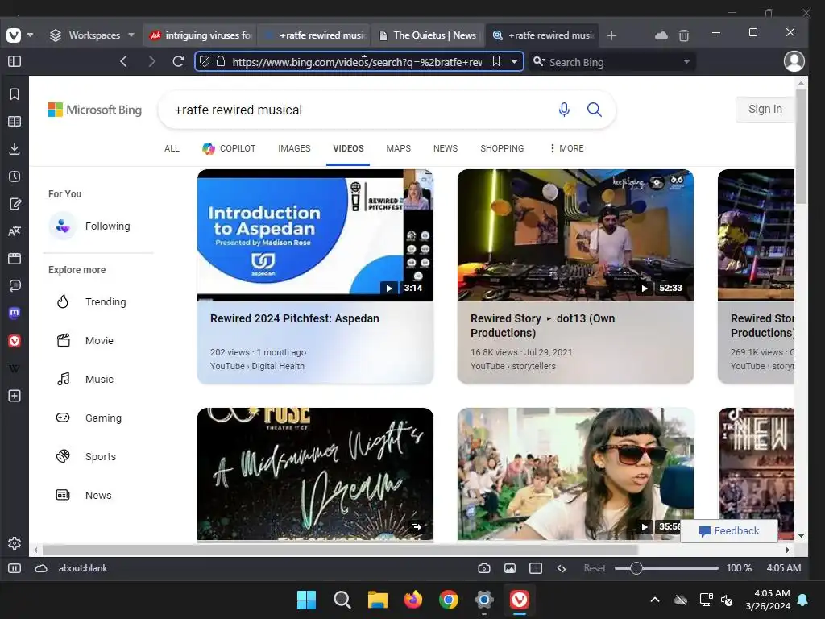Toggle images display in status bar
Image resolution: width=825 pixels, height=619 pixels.
510,568
